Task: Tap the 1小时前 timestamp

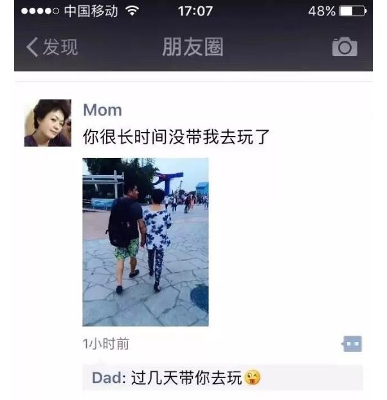Action: pyautogui.click(x=106, y=344)
